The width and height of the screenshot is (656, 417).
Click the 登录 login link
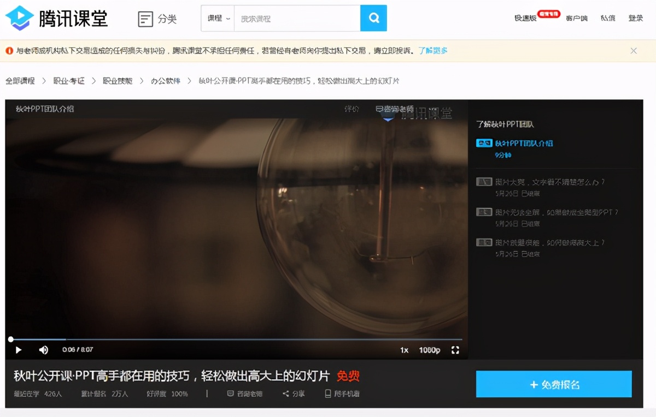click(x=636, y=17)
